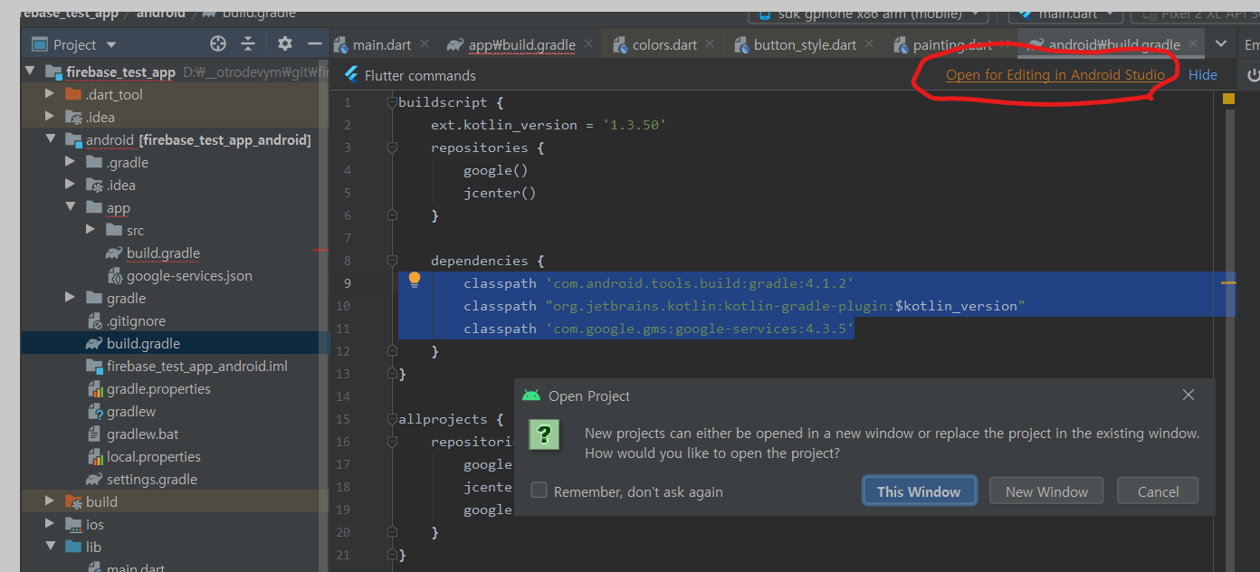
Task: Fold the repositories block on line 3
Action: (392, 148)
